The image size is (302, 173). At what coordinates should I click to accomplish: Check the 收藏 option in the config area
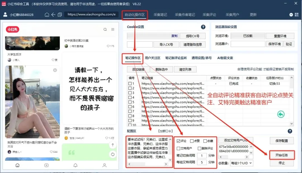coord(205,141)
